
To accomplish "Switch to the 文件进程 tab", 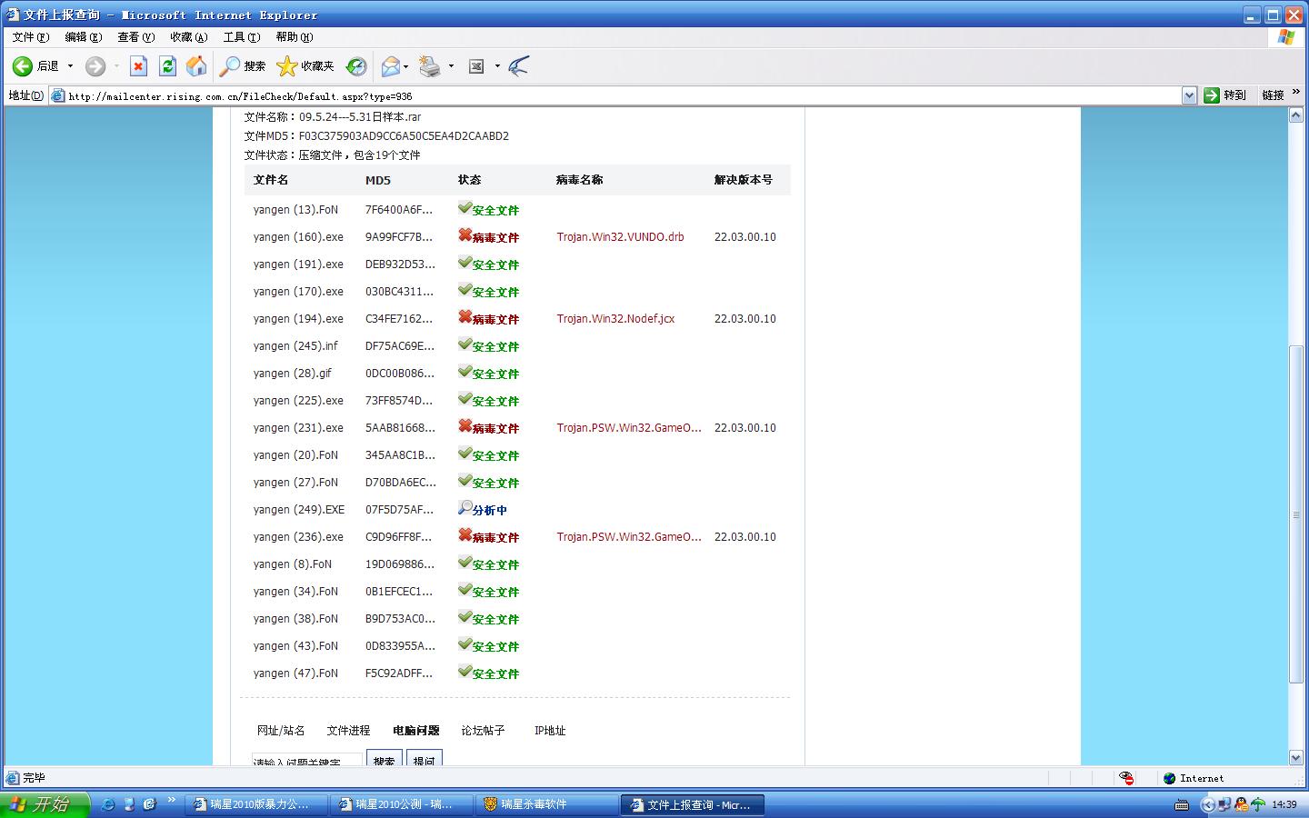I will (349, 731).
